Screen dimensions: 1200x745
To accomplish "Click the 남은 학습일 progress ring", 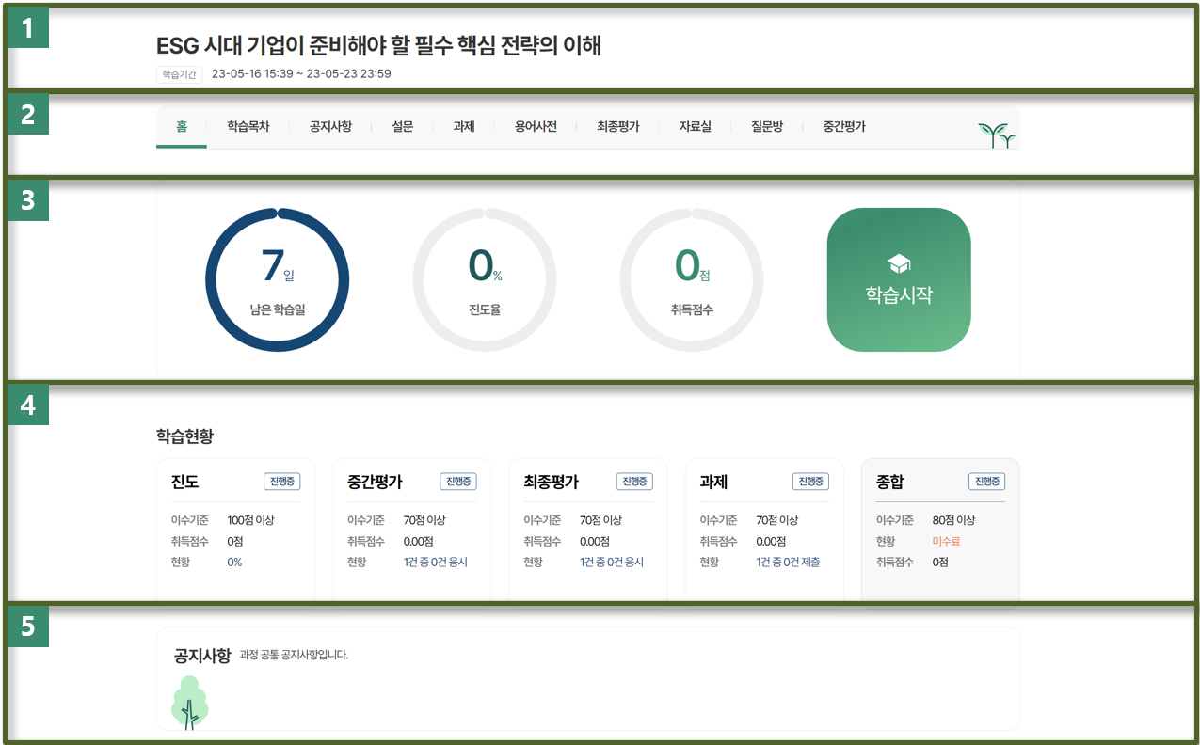I will tap(278, 279).
